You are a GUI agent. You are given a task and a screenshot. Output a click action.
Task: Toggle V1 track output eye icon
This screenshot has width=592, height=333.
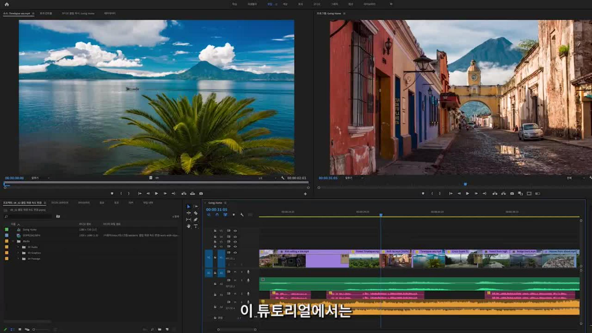[x=235, y=253]
